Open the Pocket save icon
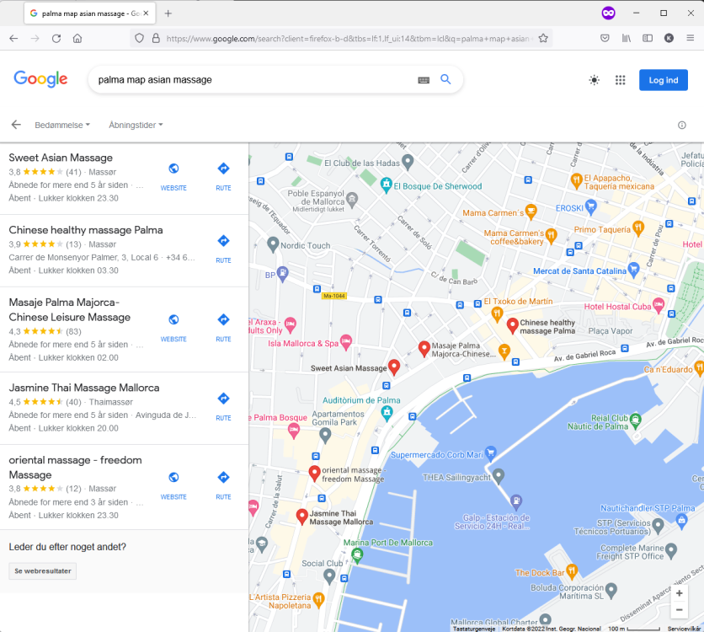The height and width of the screenshot is (632, 704). [605, 39]
